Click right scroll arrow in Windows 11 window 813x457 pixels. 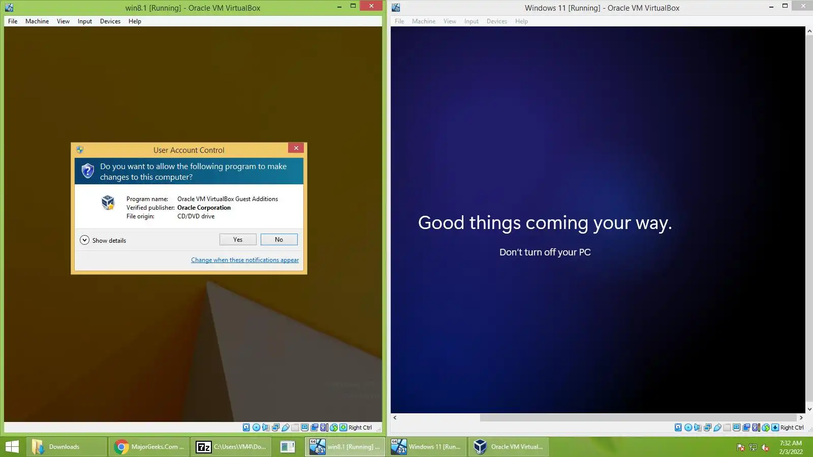click(801, 417)
